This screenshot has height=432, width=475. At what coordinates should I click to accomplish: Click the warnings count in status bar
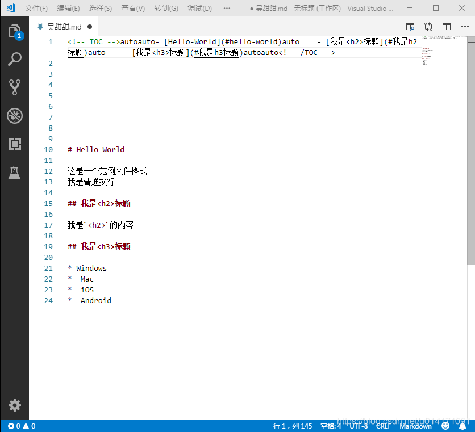pos(30,426)
